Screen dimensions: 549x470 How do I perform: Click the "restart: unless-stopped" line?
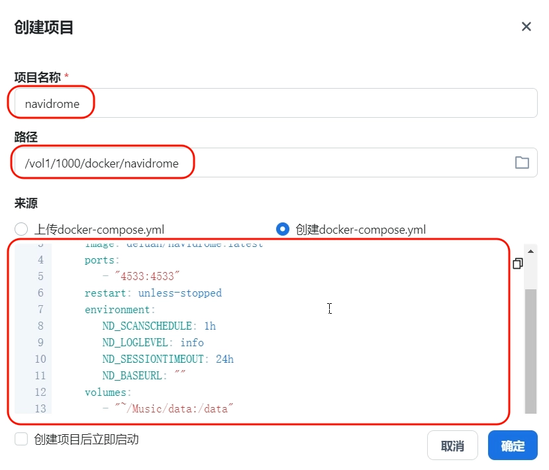[153, 293]
